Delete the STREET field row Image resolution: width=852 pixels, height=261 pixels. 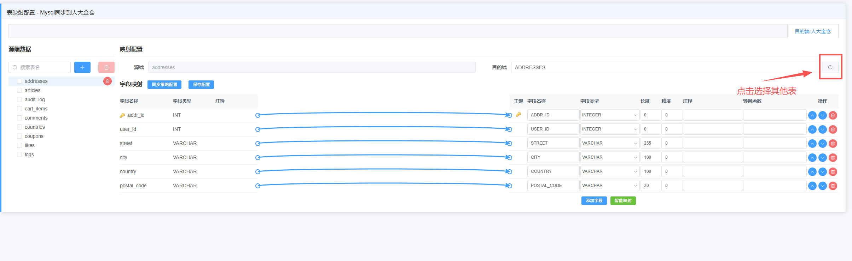coord(833,144)
